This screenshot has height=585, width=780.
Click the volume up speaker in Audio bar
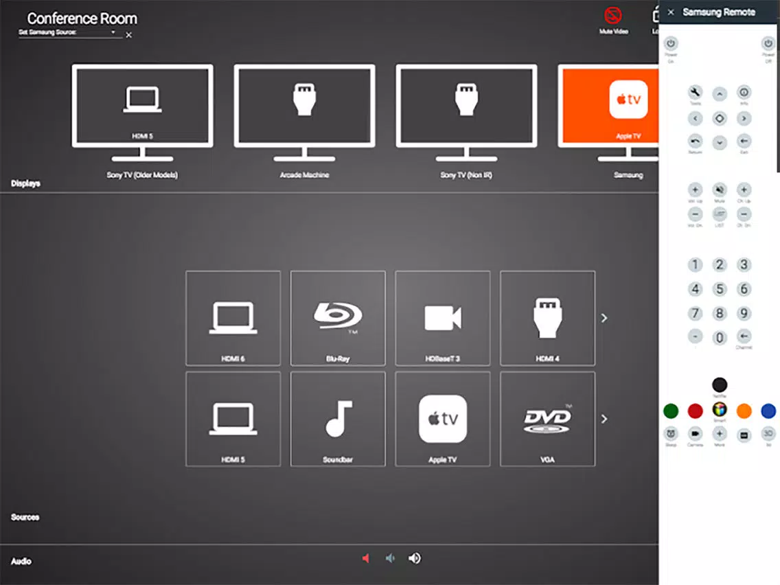point(415,558)
